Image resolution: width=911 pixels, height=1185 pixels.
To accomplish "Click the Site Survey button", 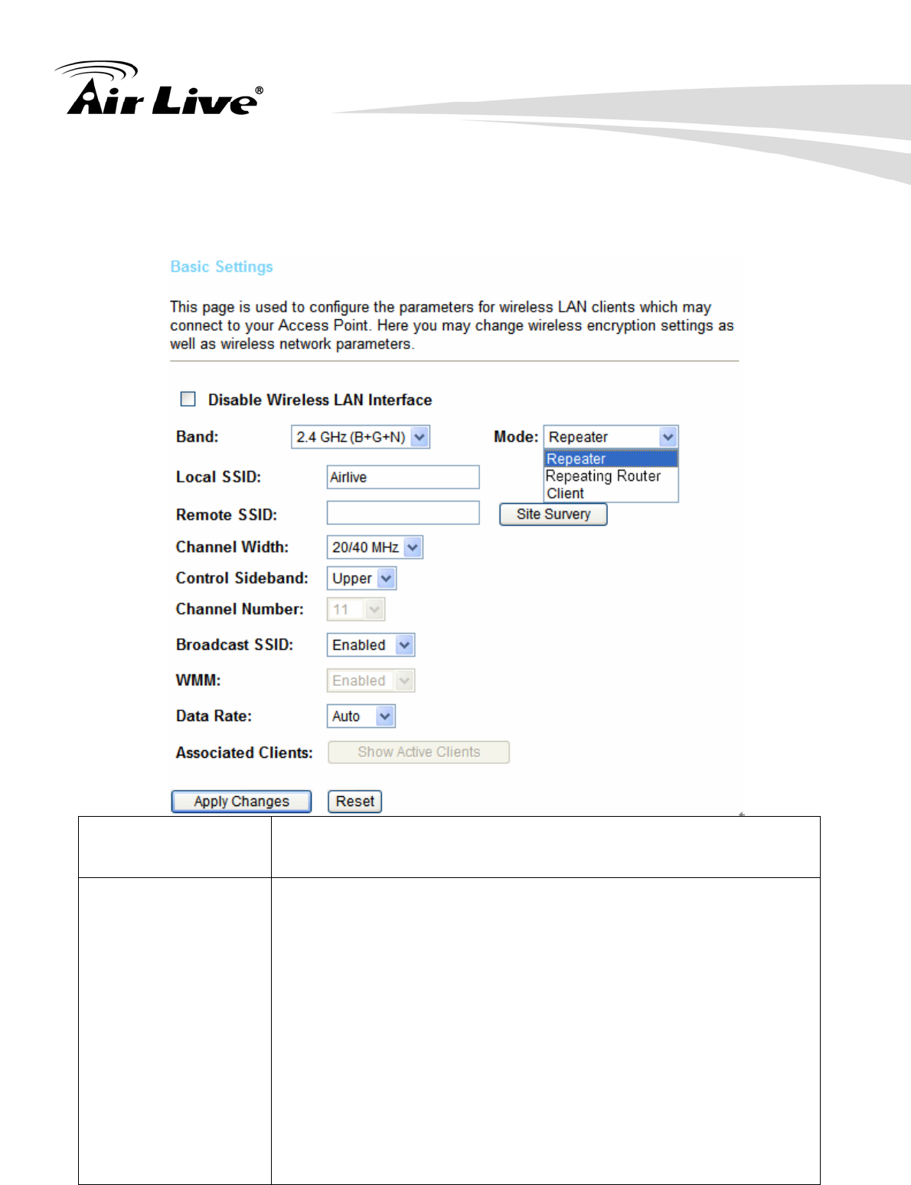I will 553,514.
